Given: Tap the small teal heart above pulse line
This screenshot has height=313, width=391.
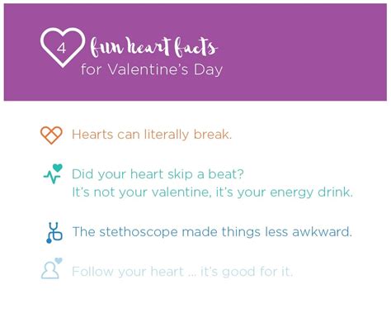Looking at the screenshot, I should click(58, 167).
